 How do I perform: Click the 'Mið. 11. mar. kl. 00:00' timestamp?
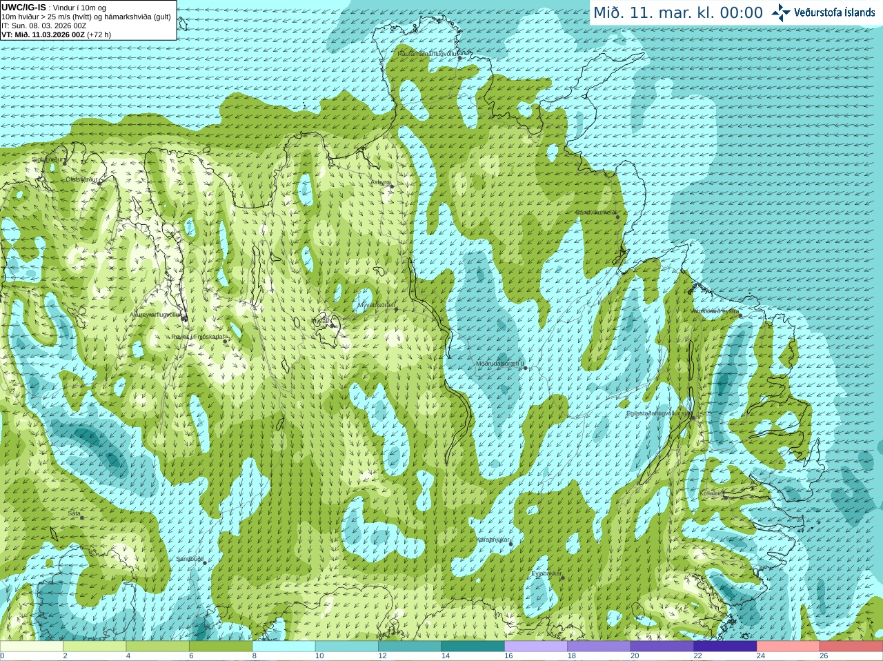tap(678, 13)
